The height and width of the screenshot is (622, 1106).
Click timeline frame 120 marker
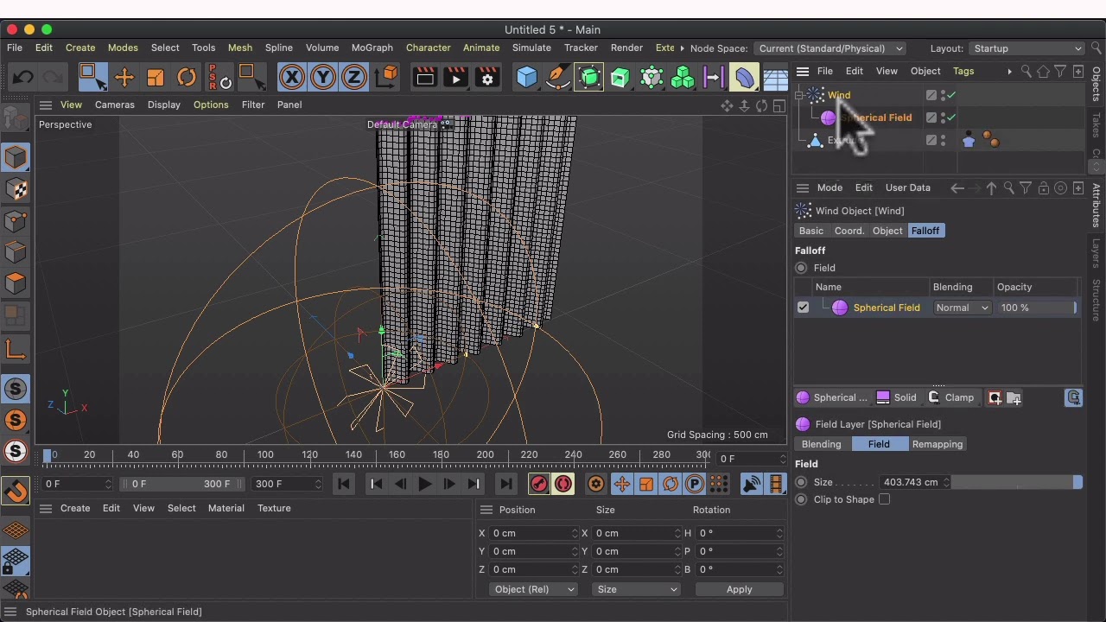coord(309,454)
